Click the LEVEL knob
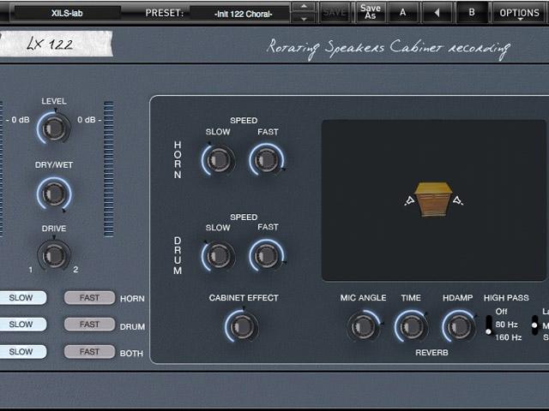549x411 pixels. pos(54,128)
